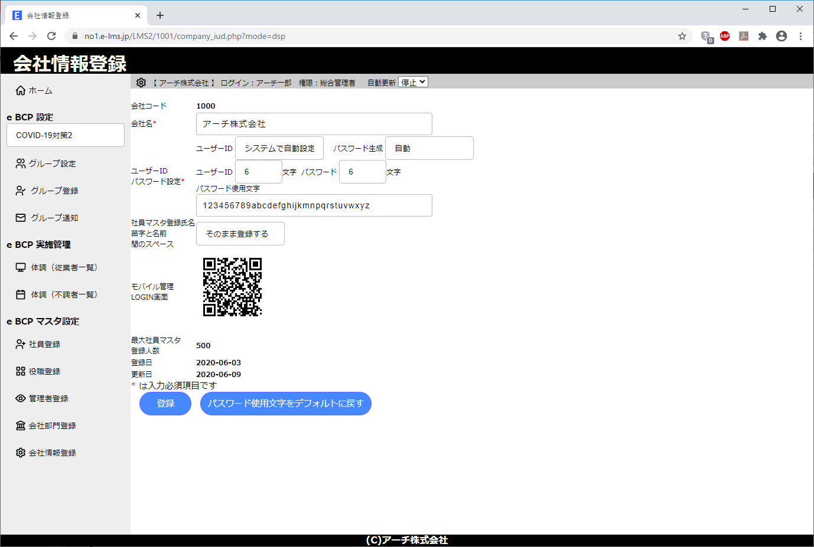This screenshot has height=547, width=814.
Task: Click the eye icon for 管理者登録
Action: point(21,398)
